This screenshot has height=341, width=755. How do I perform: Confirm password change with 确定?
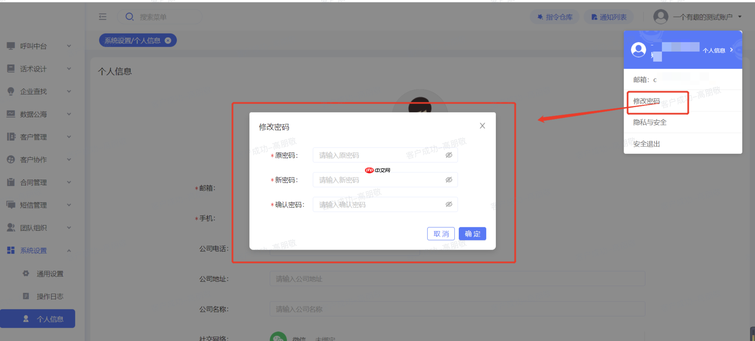[472, 233]
